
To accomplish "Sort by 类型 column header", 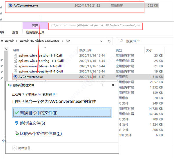I will tap(119, 50).
